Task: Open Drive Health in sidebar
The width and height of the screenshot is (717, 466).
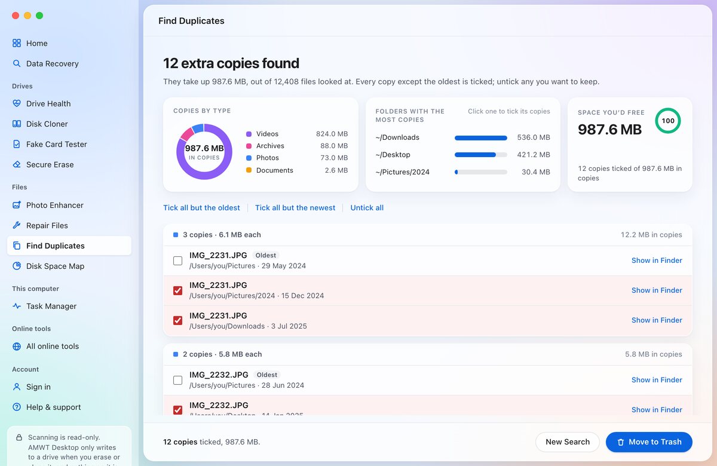Action: point(69,103)
